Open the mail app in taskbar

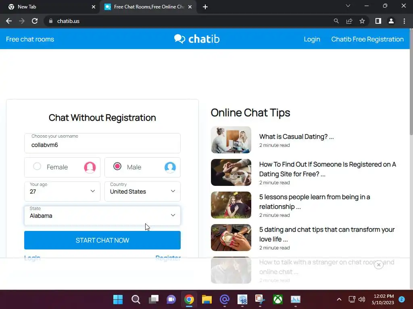pos(224,299)
